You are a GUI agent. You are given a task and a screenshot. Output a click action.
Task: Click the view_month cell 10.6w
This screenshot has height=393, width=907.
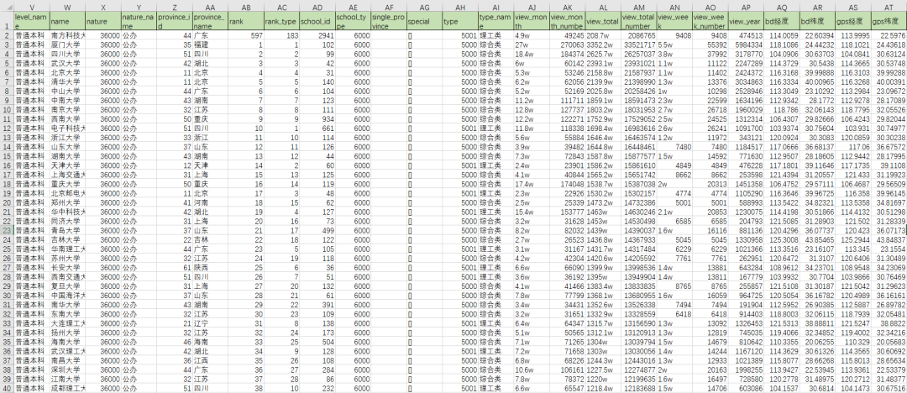click(x=531, y=369)
